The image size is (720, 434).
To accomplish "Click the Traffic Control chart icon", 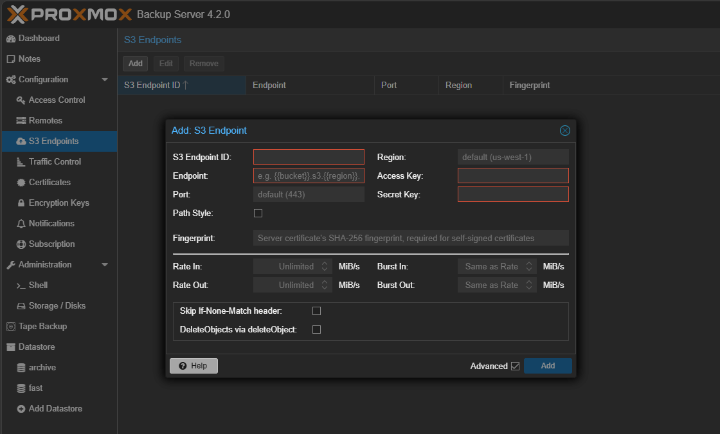I will click(21, 162).
